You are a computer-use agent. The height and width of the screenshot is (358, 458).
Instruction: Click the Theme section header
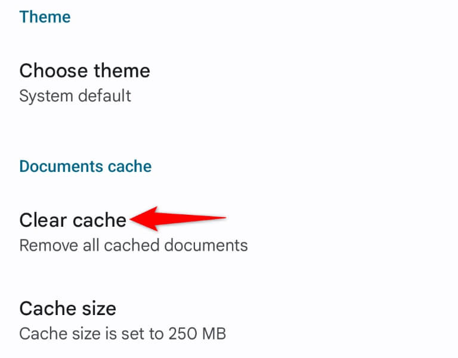pos(45,17)
